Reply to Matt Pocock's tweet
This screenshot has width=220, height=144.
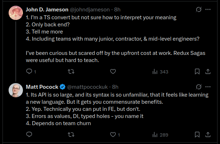(29, 135)
